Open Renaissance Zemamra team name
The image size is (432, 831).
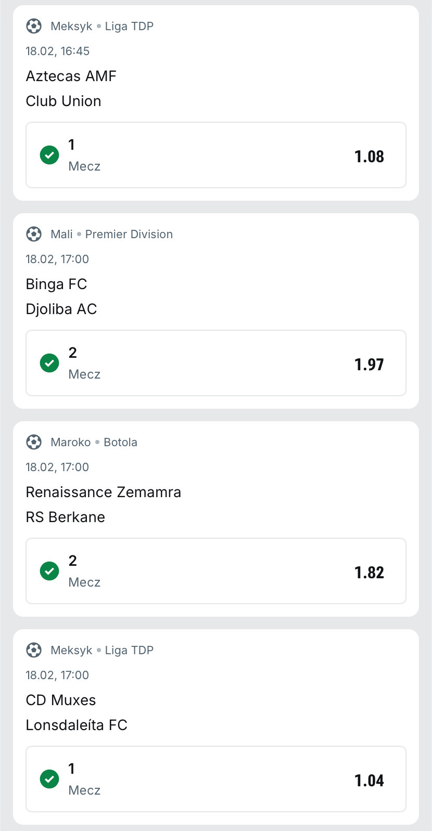[104, 492]
